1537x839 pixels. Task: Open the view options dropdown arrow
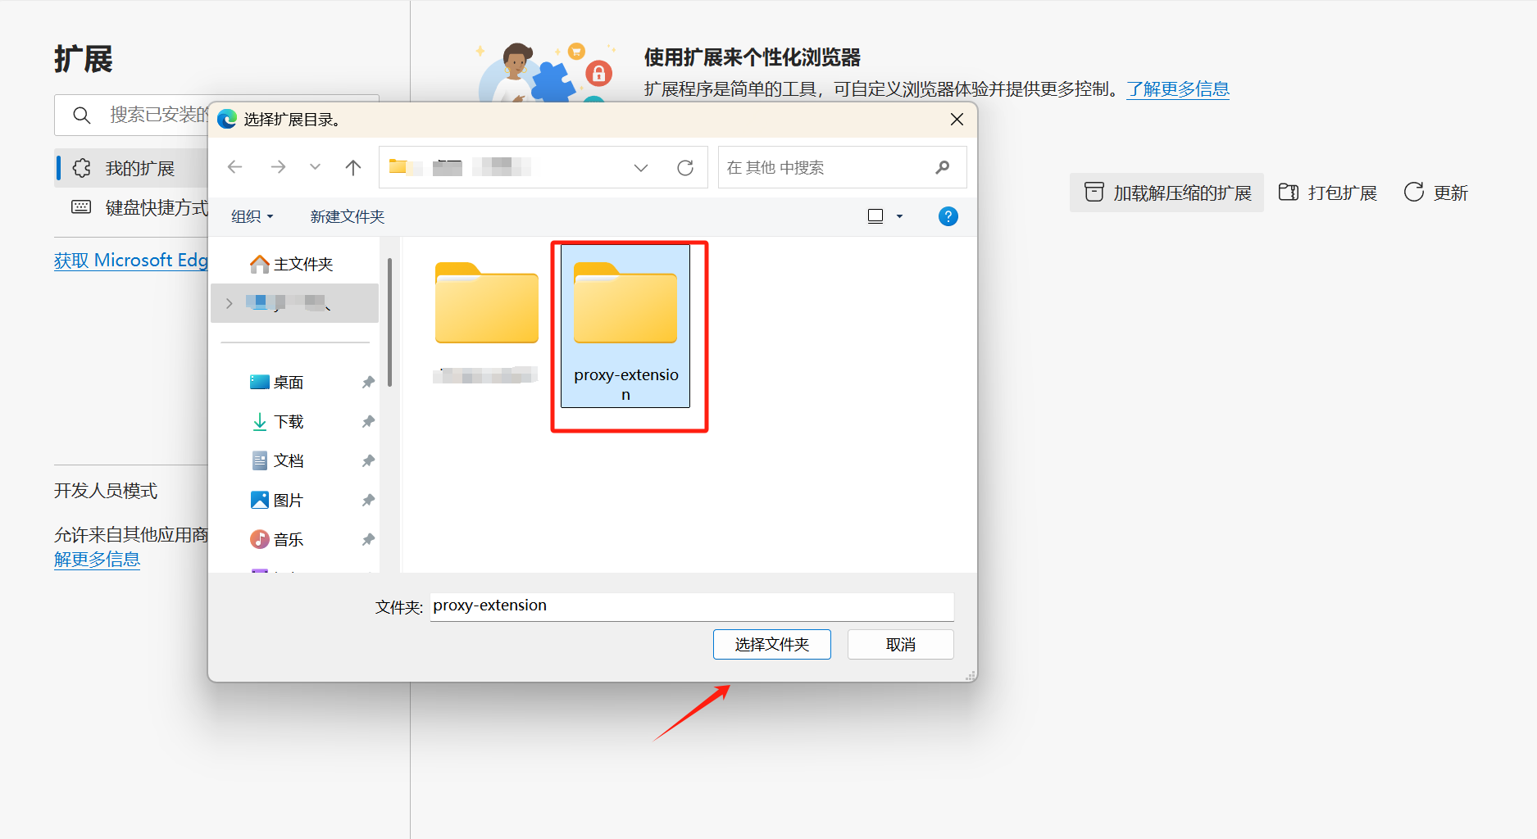pyautogui.click(x=899, y=216)
